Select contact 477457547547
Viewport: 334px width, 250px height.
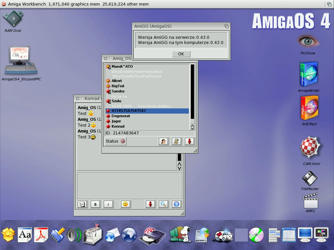pos(147,111)
